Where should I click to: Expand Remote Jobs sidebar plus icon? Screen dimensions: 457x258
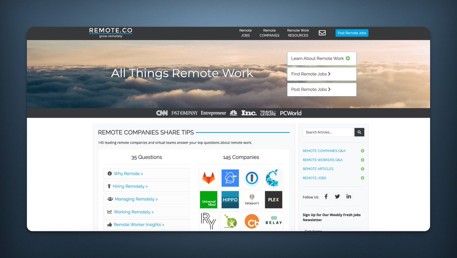[x=363, y=178]
